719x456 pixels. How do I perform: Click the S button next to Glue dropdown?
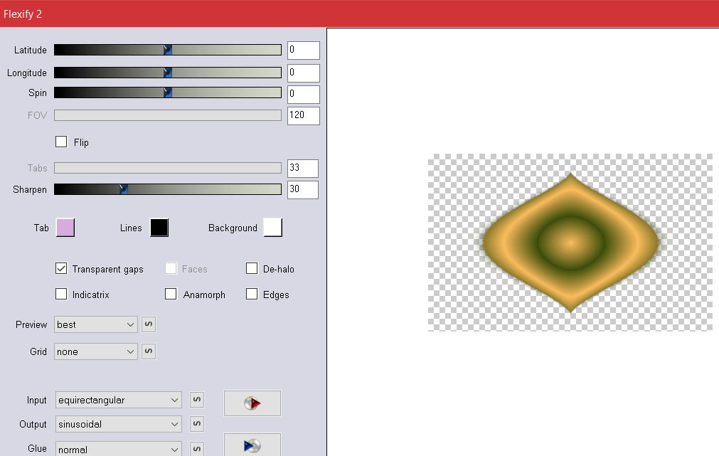[197, 449]
